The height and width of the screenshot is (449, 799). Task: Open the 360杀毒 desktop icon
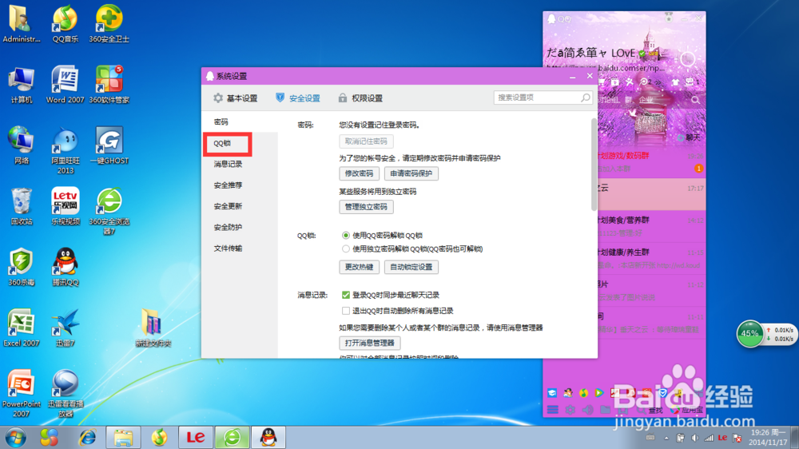[x=21, y=267]
